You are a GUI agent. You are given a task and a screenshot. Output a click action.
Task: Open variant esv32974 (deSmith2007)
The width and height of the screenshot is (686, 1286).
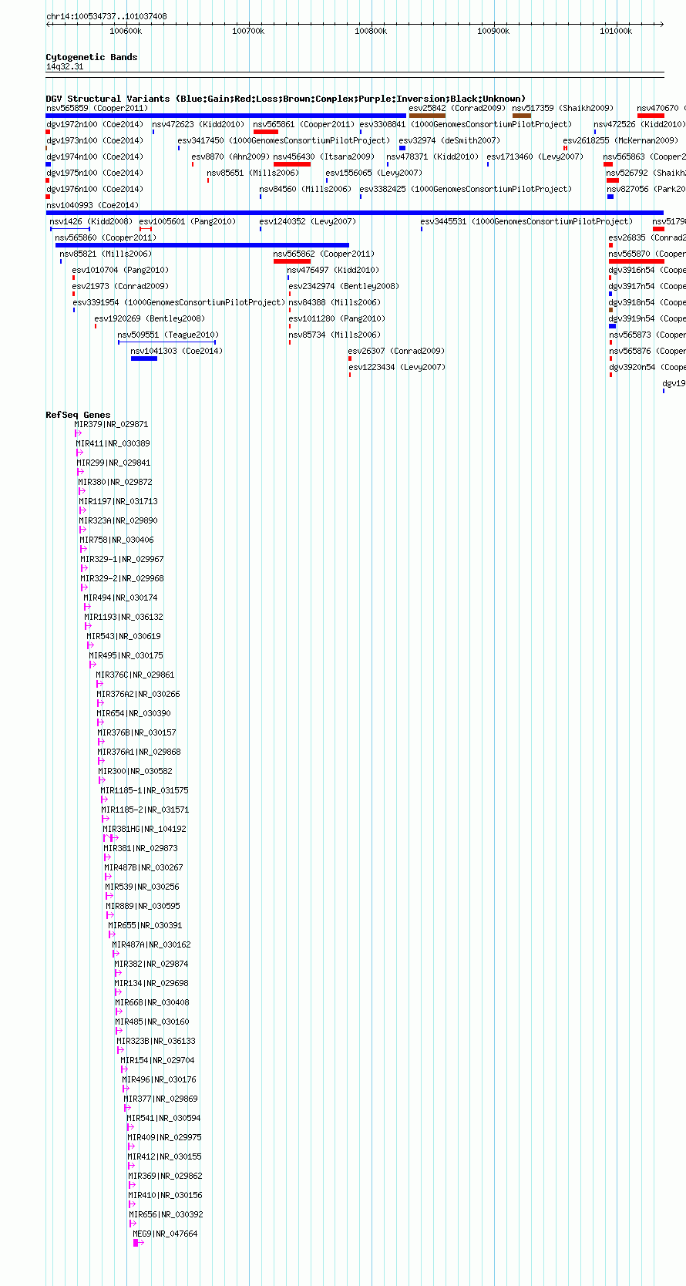coord(449,140)
